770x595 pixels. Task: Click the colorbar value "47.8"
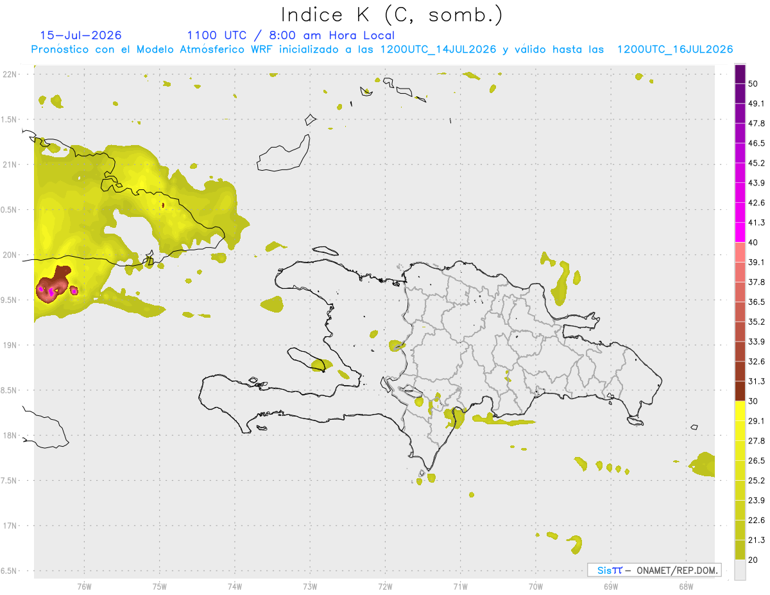[x=757, y=124]
